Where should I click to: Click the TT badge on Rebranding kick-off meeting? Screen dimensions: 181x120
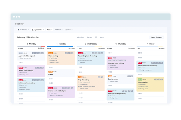[x=99, y=53]
